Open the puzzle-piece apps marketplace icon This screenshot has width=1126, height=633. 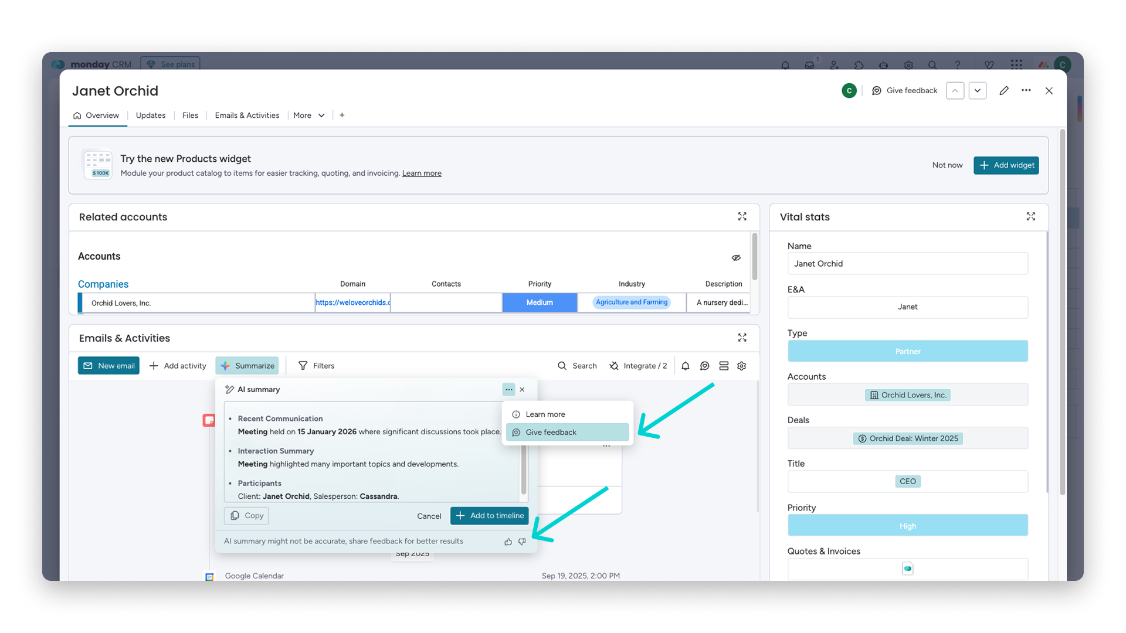(859, 65)
